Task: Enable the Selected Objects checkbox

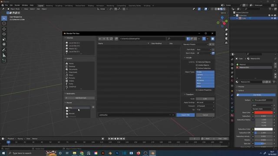Action: click(x=197, y=62)
